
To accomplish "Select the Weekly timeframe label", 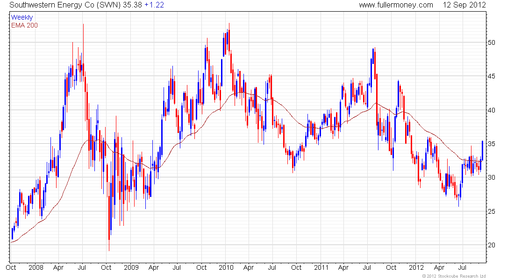I will pyautogui.click(x=21, y=17).
